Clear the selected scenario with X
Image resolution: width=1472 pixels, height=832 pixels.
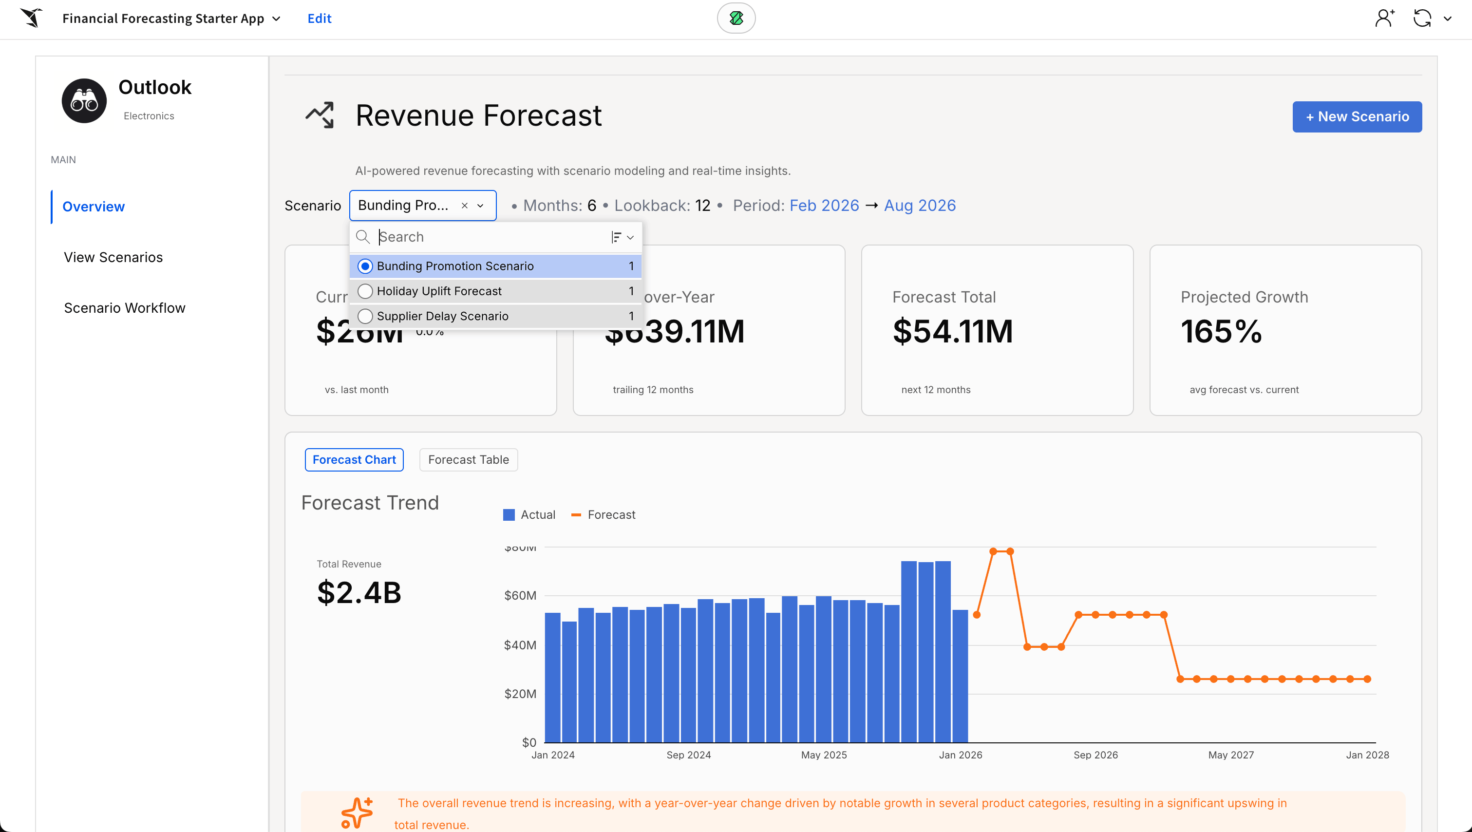click(x=465, y=206)
